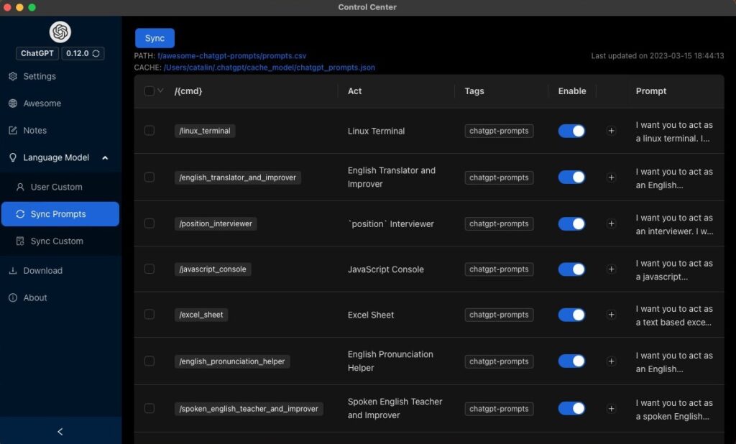Expand the /excel_sheet row with the plus icon
The image size is (736, 444).
tap(611, 315)
